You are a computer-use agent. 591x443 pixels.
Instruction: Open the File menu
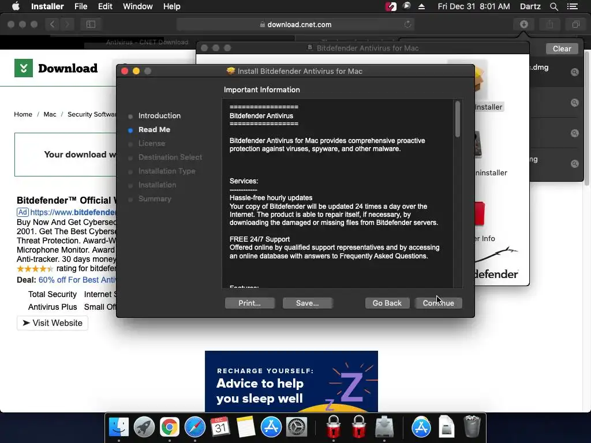click(x=81, y=6)
